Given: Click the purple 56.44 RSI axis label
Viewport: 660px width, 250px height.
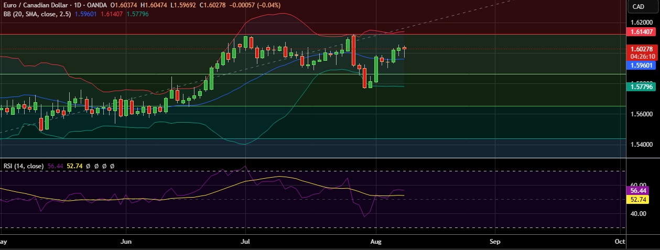Looking at the screenshot, I should (x=638, y=192).
